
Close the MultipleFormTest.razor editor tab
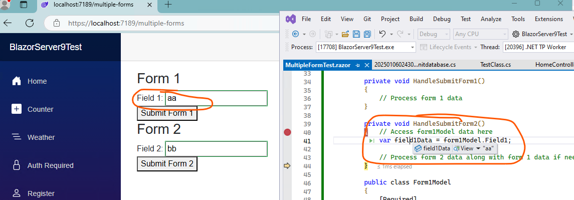pyautogui.click(x=367, y=65)
